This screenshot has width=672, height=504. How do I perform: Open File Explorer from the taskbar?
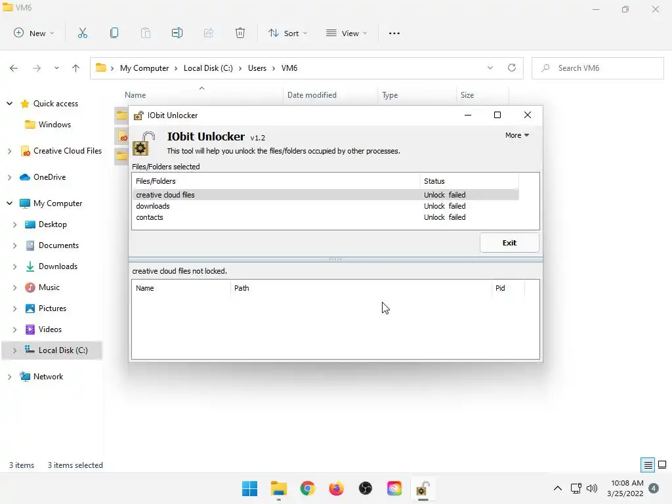[x=278, y=488]
